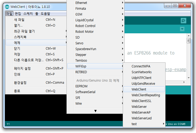Open the tab dropdown arrow button

point(182,29)
